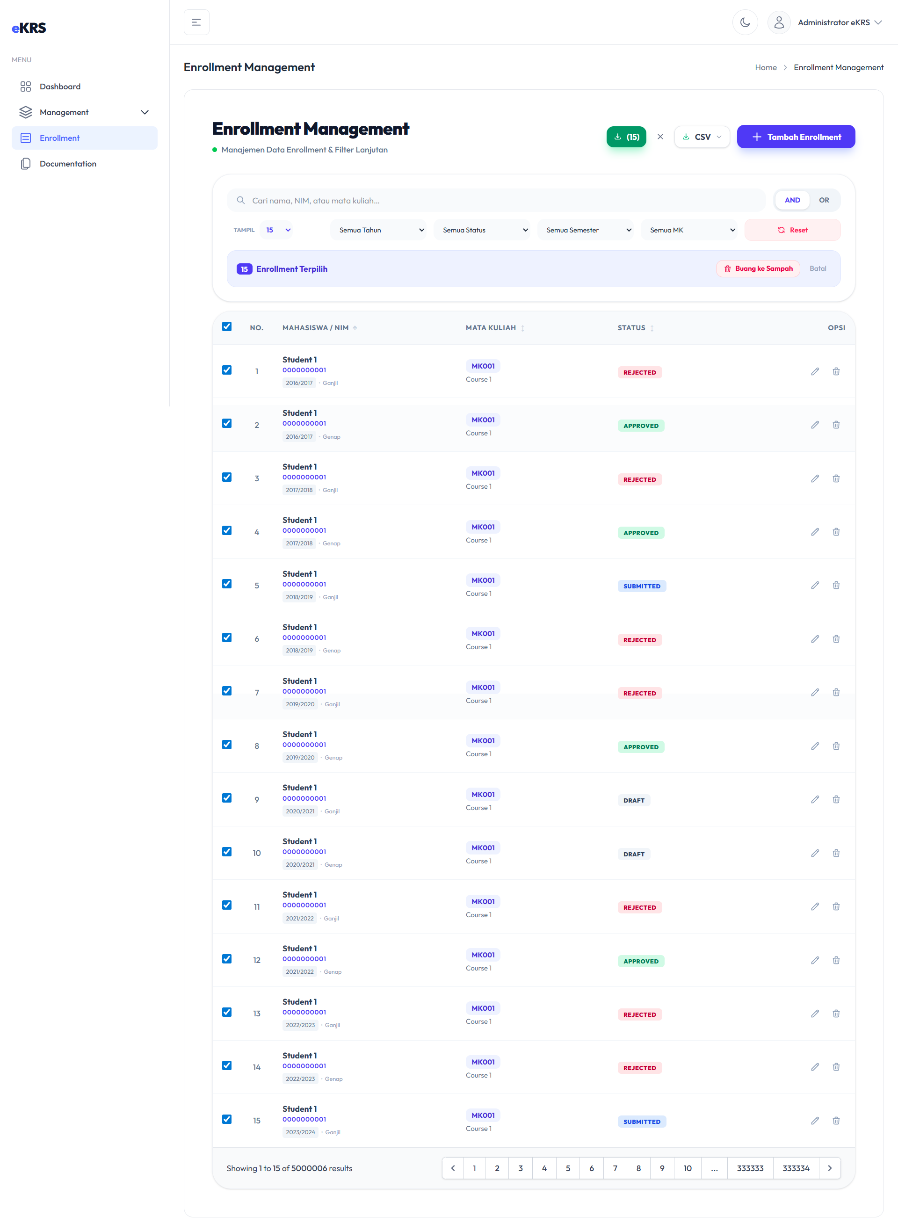The height and width of the screenshot is (1231, 898).
Task: Focus the Cari nama, NIM search field
Action: click(496, 201)
